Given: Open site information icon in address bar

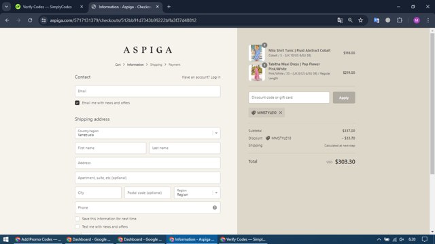Looking at the screenshot, I should pyautogui.click(x=43, y=20).
